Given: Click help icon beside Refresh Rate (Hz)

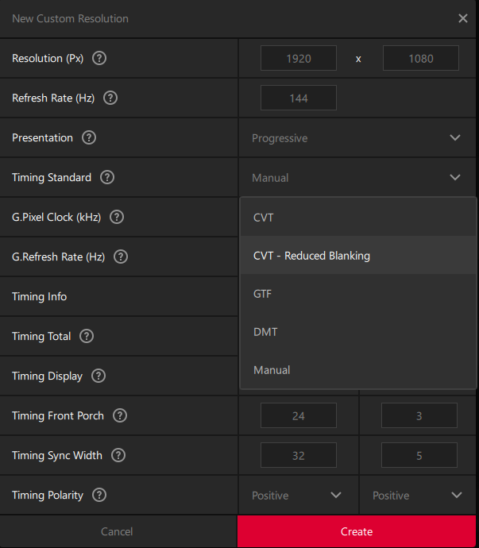Looking at the screenshot, I should click(x=110, y=98).
